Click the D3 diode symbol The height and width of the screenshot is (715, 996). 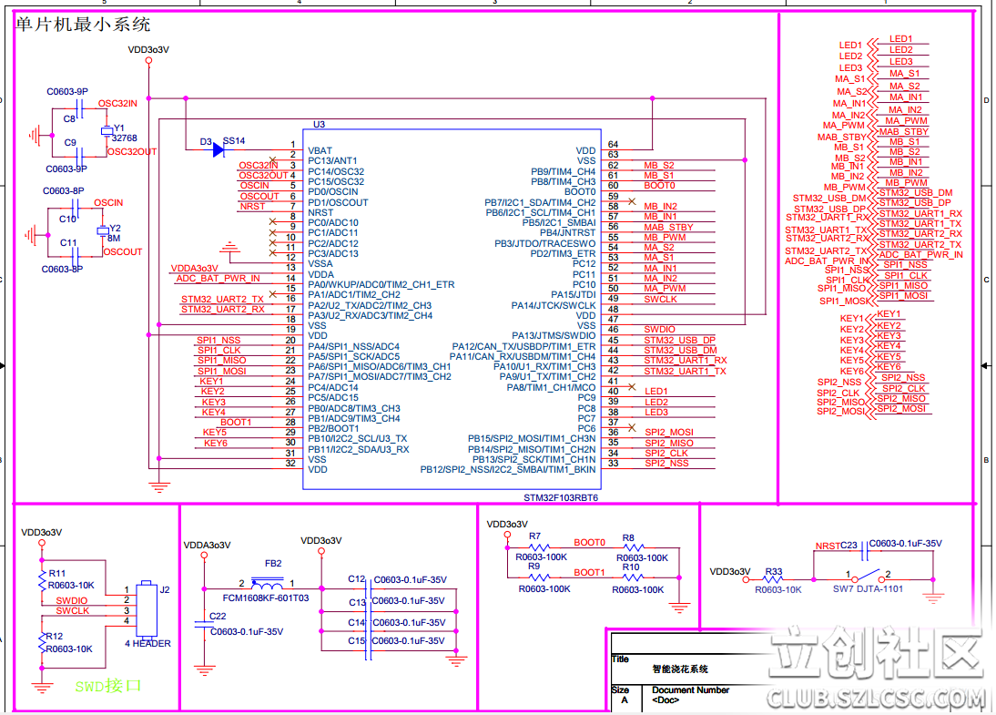pos(219,150)
